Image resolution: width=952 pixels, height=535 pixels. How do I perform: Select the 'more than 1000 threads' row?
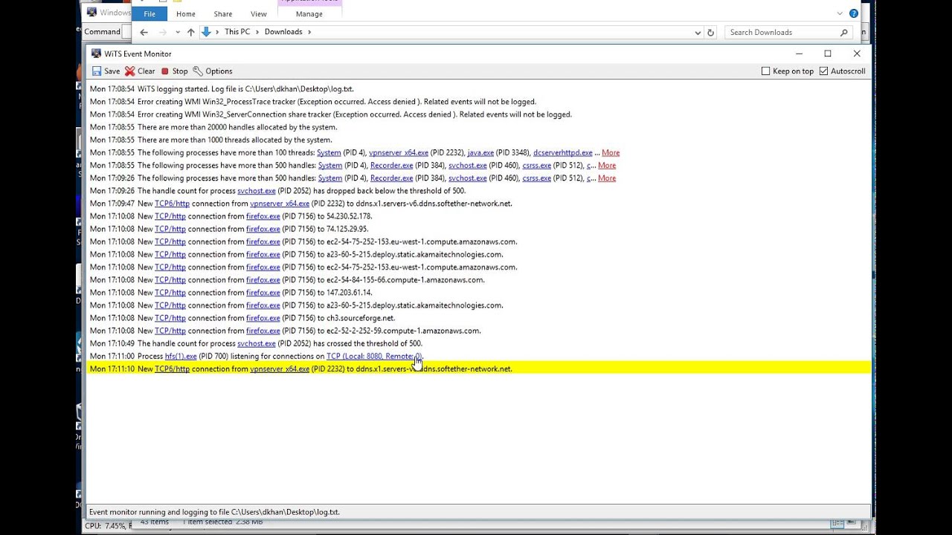pos(479,140)
